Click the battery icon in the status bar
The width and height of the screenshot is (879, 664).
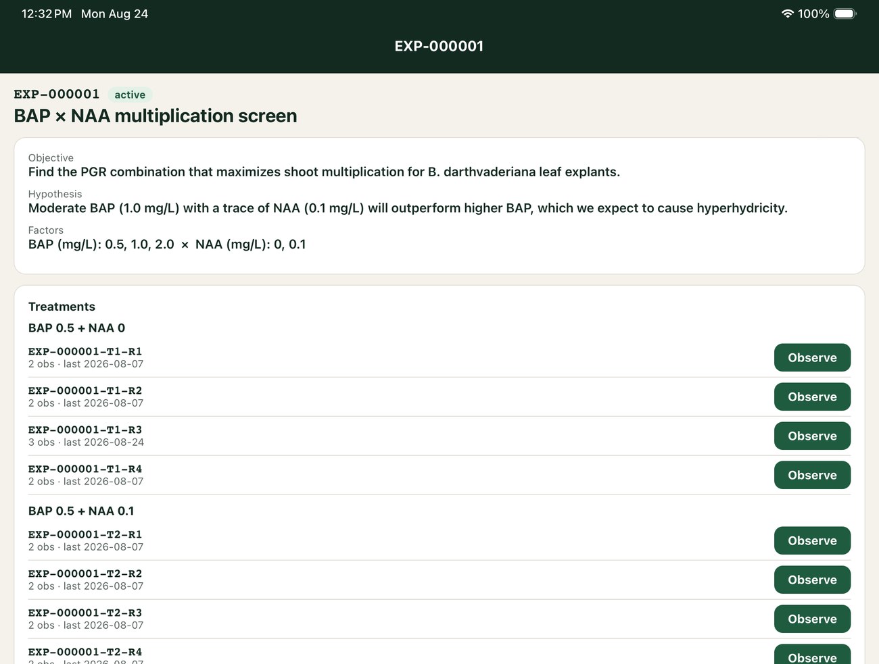tap(845, 14)
